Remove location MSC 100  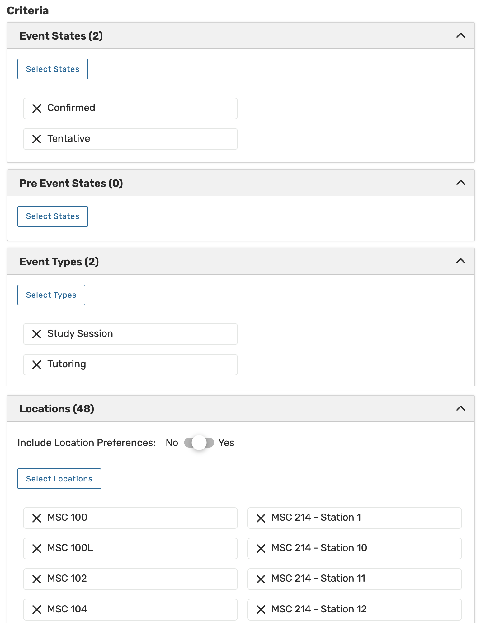[x=37, y=518]
